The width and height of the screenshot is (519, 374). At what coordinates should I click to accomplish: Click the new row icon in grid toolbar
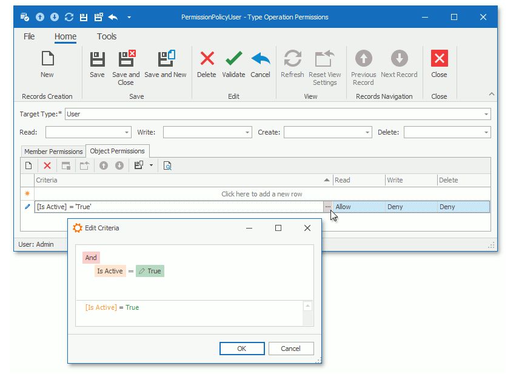point(28,165)
